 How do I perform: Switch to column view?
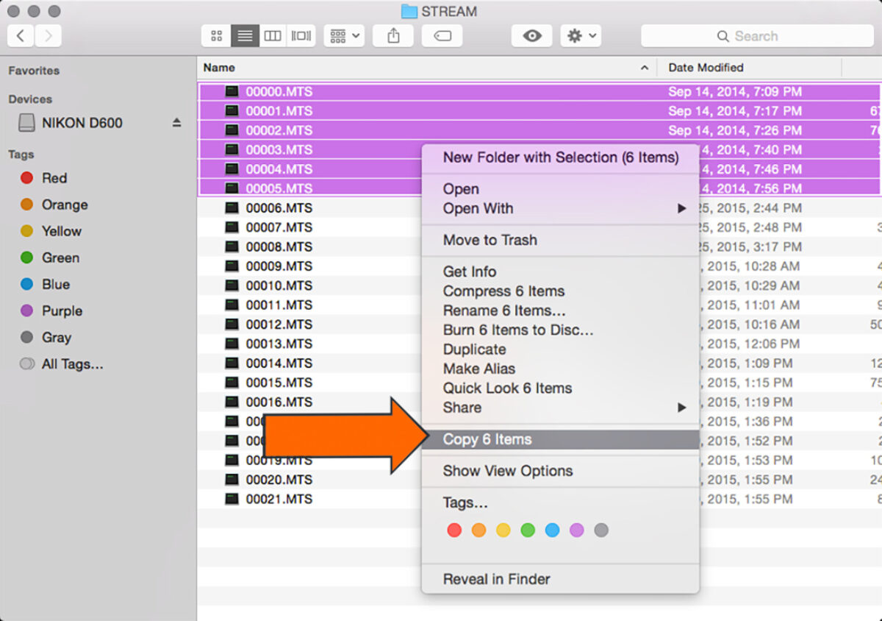tap(273, 36)
